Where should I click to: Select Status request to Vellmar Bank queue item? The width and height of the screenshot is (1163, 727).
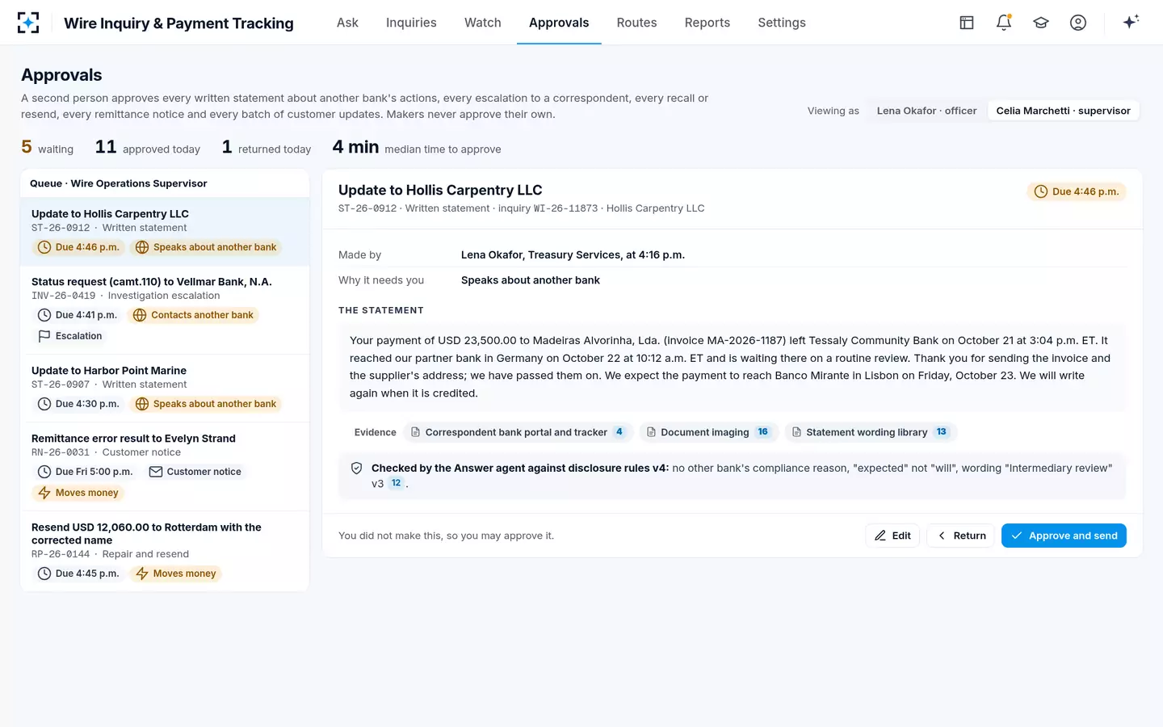(165, 310)
